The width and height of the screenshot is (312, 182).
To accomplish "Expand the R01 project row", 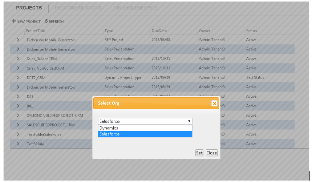I will pyautogui.click(x=18, y=106).
